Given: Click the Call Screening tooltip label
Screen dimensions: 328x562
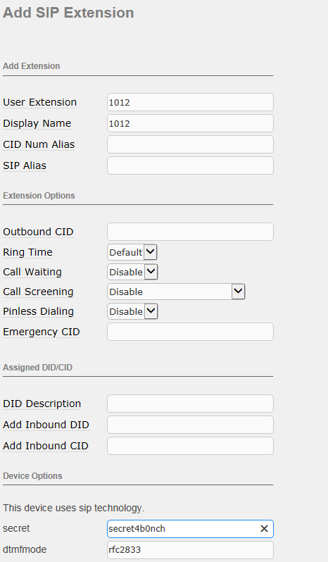Looking at the screenshot, I should [38, 292].
